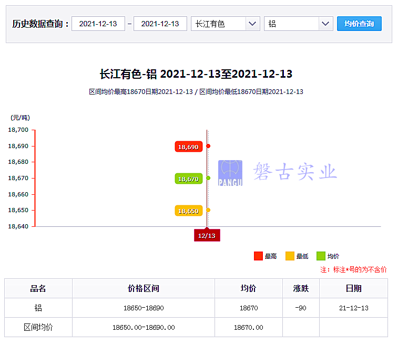Click the 涨跌 column header
The image size is (408, 345).
tap(301, 288)
